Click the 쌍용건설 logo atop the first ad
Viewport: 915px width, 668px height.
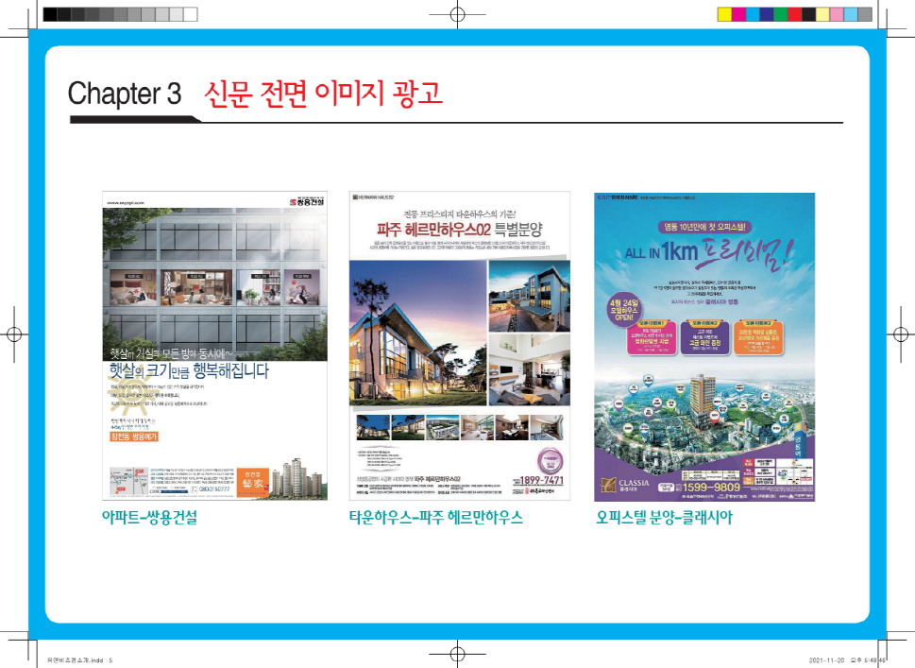tap(304, 201)
